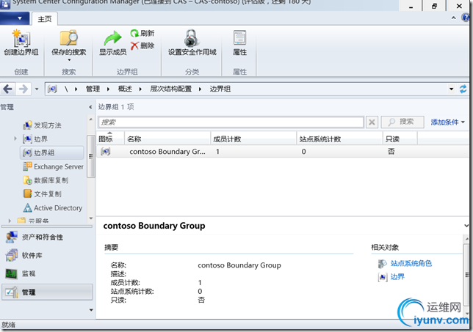
Task: Click 管理 breadcrumb segment
Action: 93,89
